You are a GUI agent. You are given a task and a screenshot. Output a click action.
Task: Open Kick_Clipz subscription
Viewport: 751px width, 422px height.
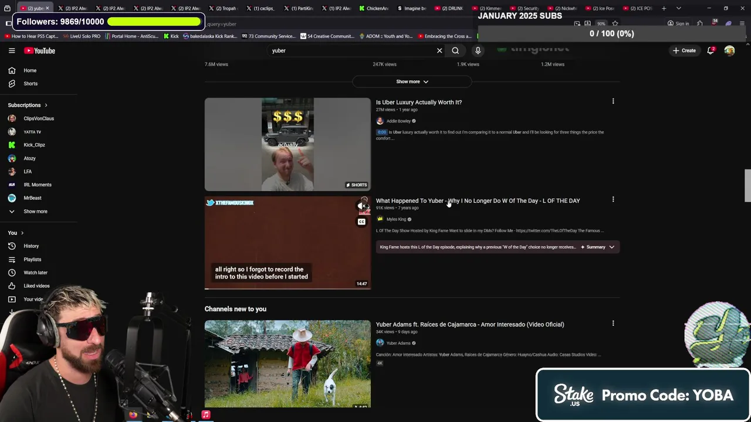pyautogui.click(x=34, y=145)
